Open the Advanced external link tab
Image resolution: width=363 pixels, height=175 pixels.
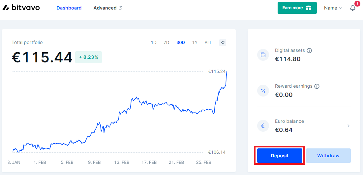click(108, 8)
